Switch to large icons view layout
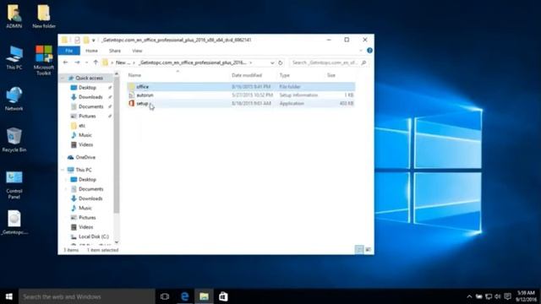The height and width of the screenshot is (304, 541). pyautogui.click(x=369, y=250)
